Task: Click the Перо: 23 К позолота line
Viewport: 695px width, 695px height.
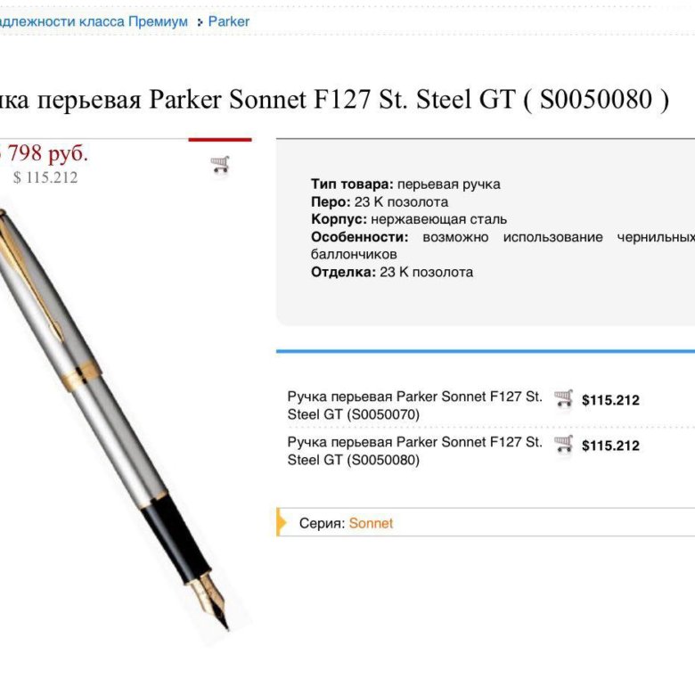Action: coord(380,202)
